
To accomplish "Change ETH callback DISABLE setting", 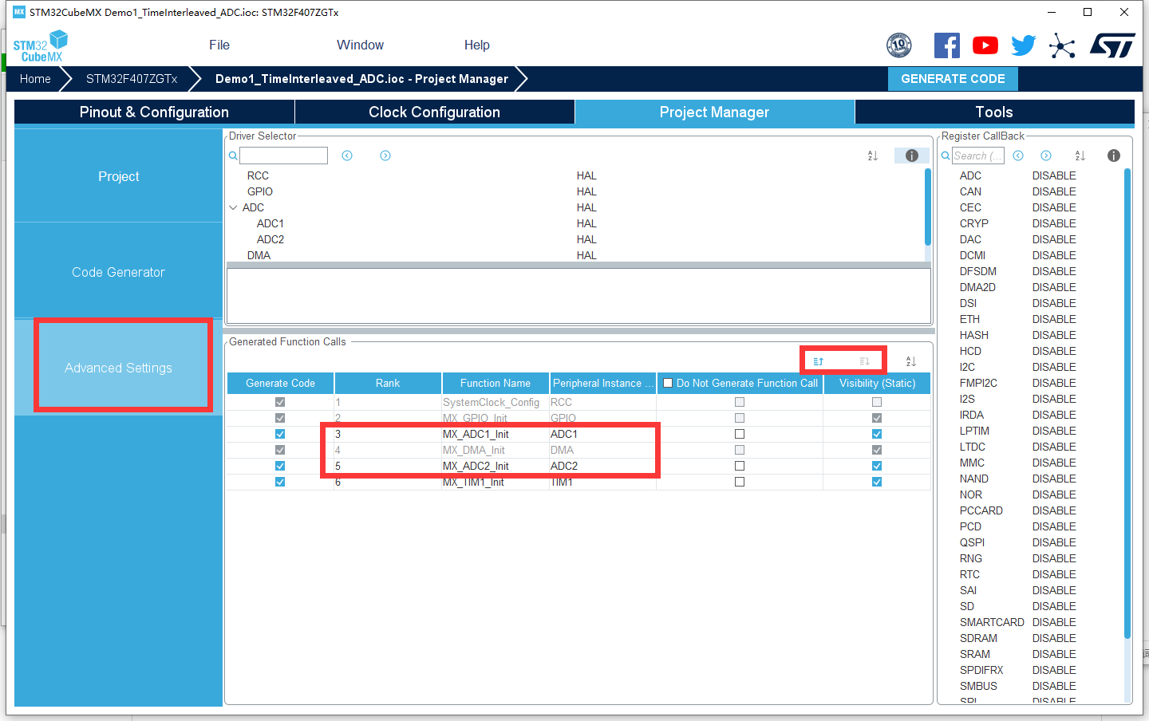I will 1054,319.
